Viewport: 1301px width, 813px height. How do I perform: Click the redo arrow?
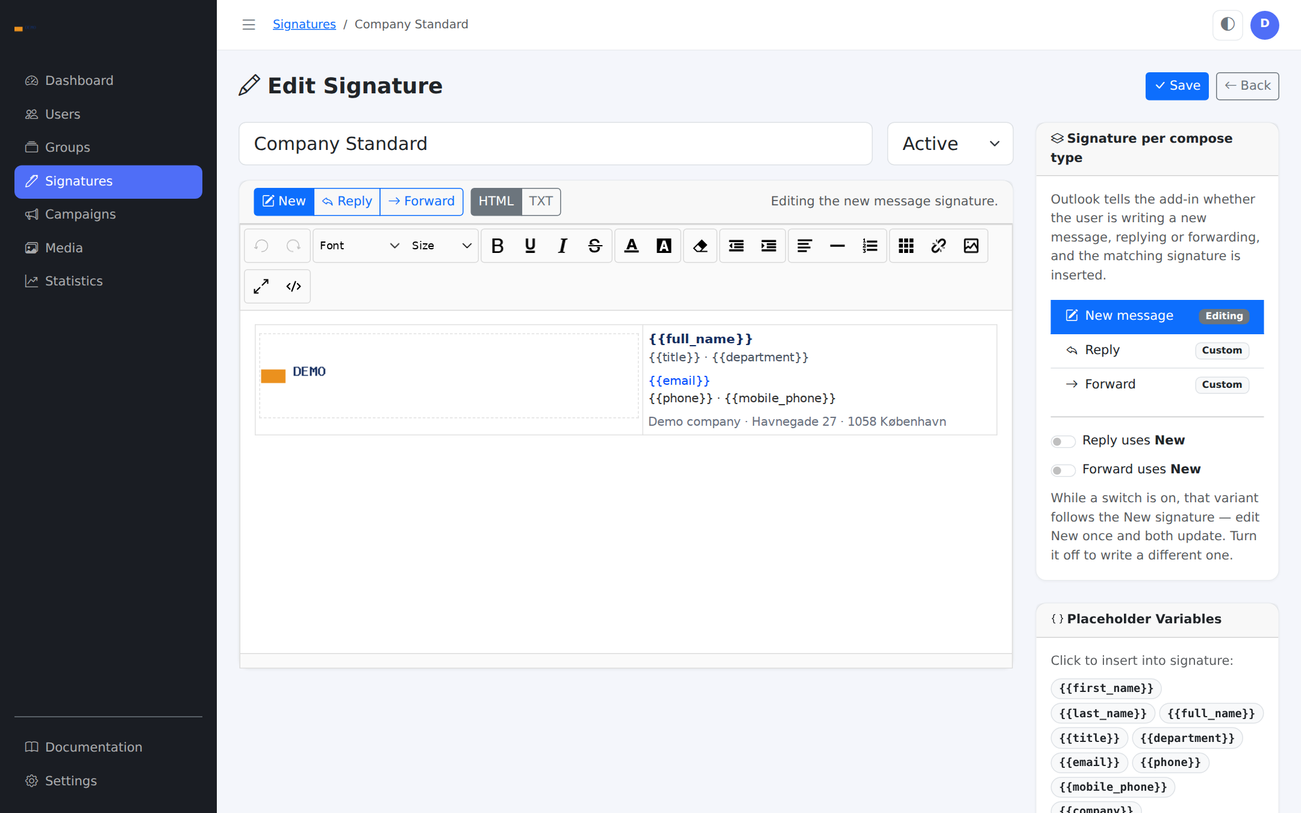pos(293,246)
